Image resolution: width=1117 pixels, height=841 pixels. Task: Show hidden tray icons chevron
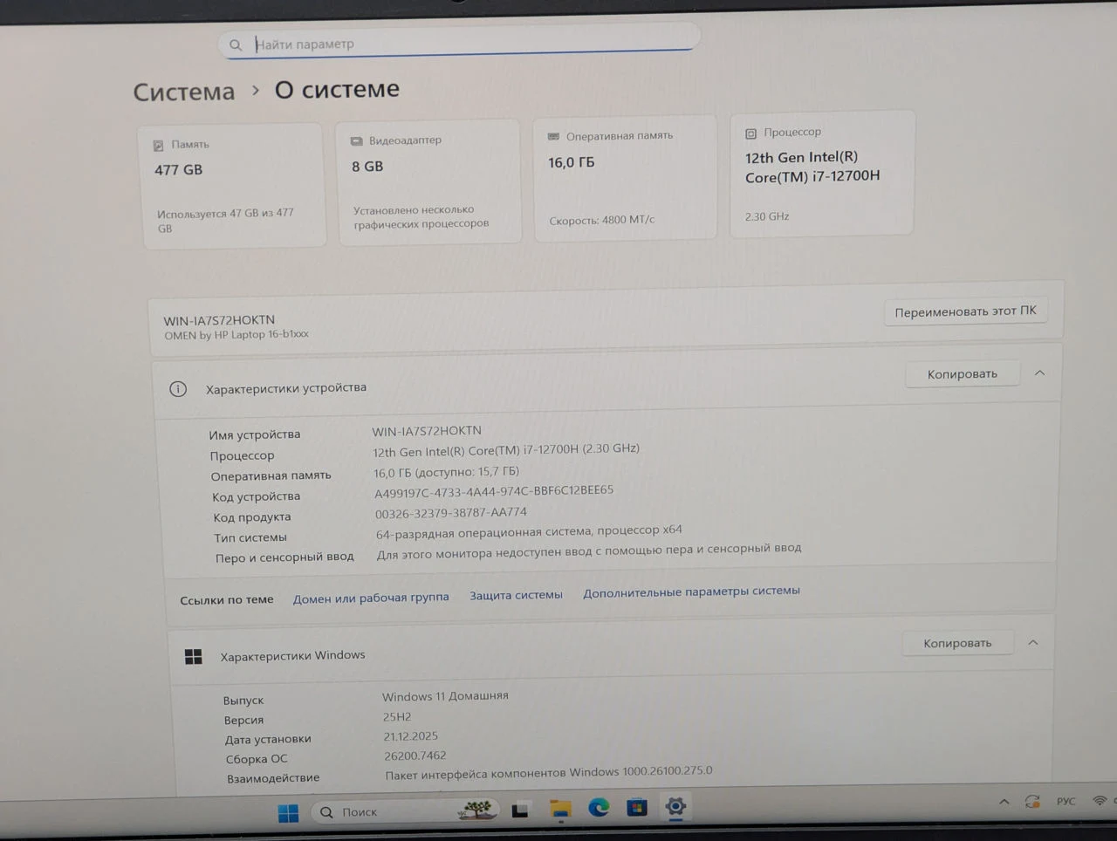coord(1004,802)
